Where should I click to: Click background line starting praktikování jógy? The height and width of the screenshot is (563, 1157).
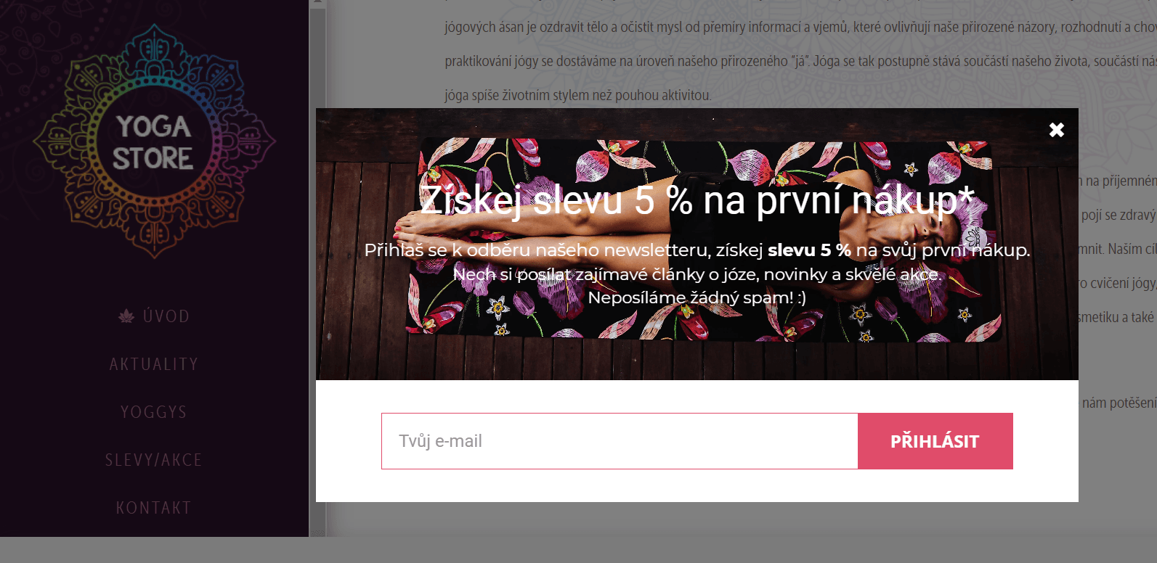[x=800, y=61]
